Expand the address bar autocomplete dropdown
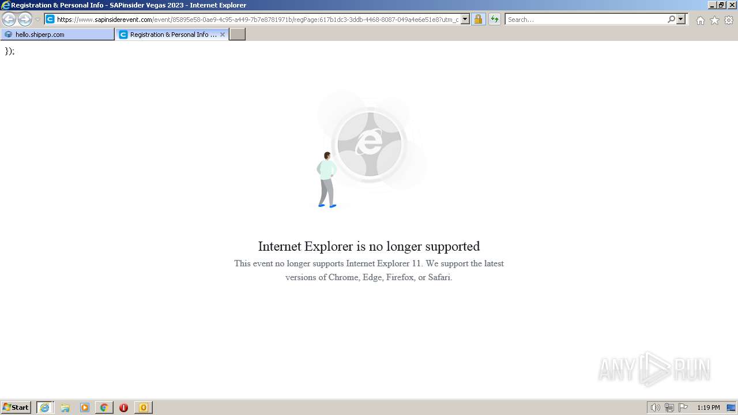 click(x=465, y=20)
